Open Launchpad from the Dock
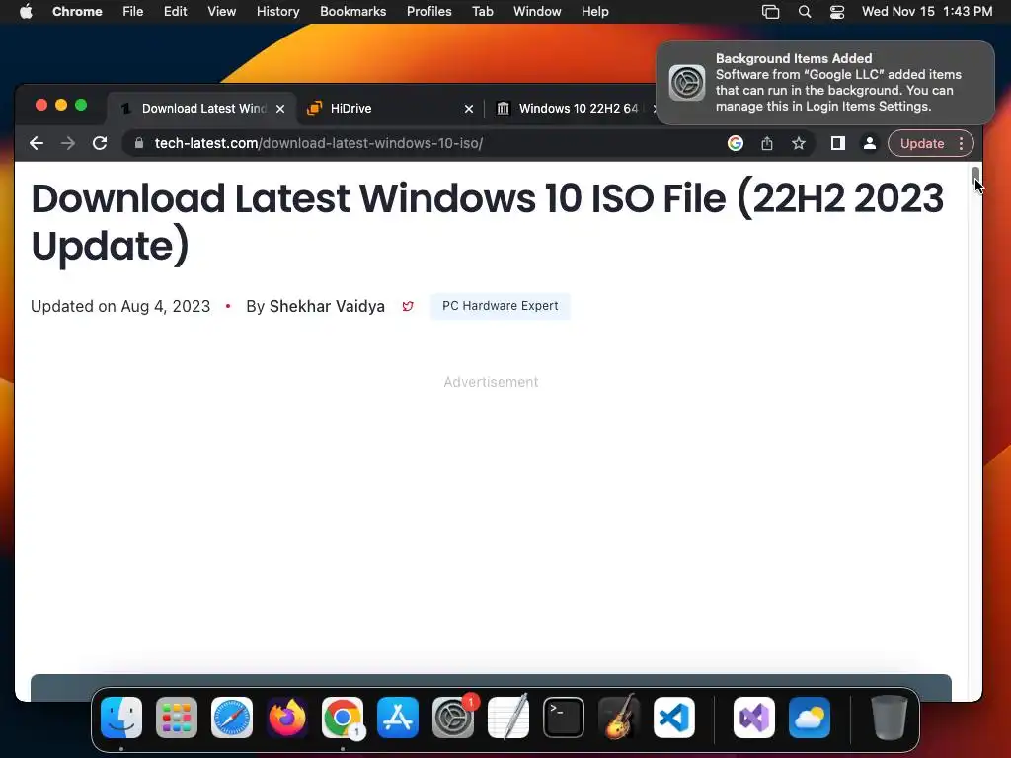Image resolution: width=1011 pixels, height=758 pixels. click(x=177, y=718)
